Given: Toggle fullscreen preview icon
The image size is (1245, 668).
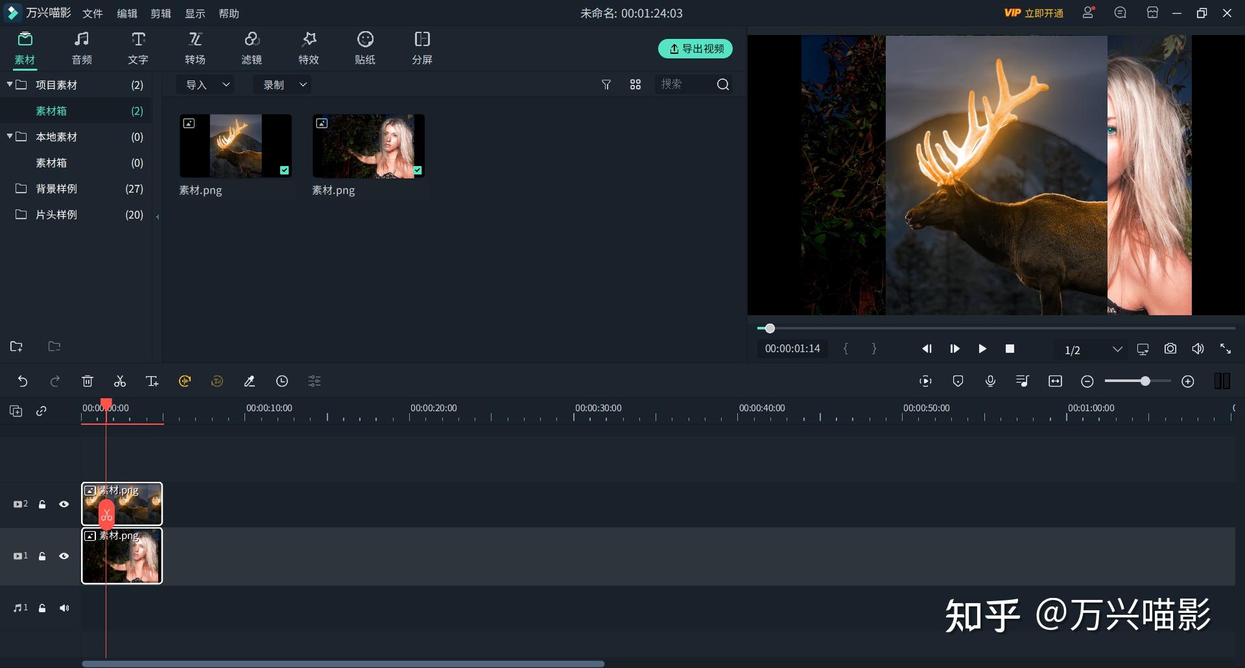Looking at the screenshot, I should [1226, 349].
